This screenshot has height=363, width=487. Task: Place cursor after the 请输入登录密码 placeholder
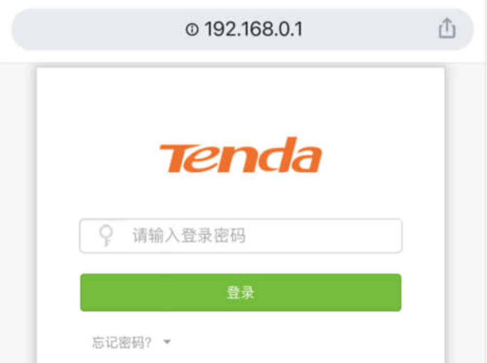click(323, 235)
